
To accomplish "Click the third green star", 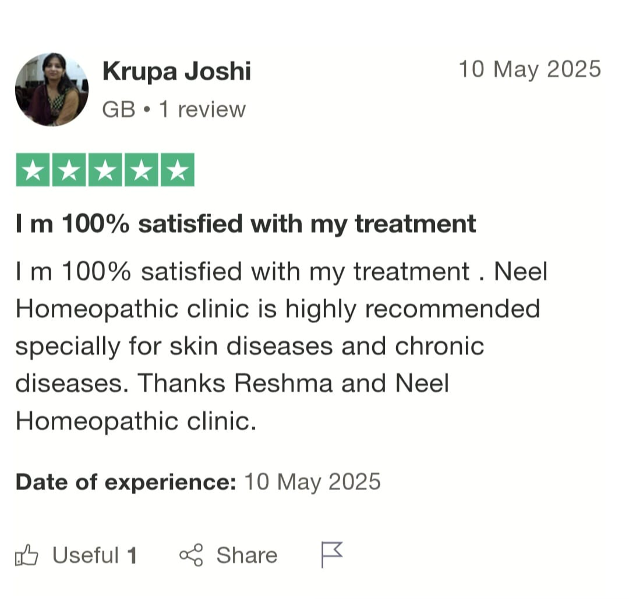I will click(105, 170).
